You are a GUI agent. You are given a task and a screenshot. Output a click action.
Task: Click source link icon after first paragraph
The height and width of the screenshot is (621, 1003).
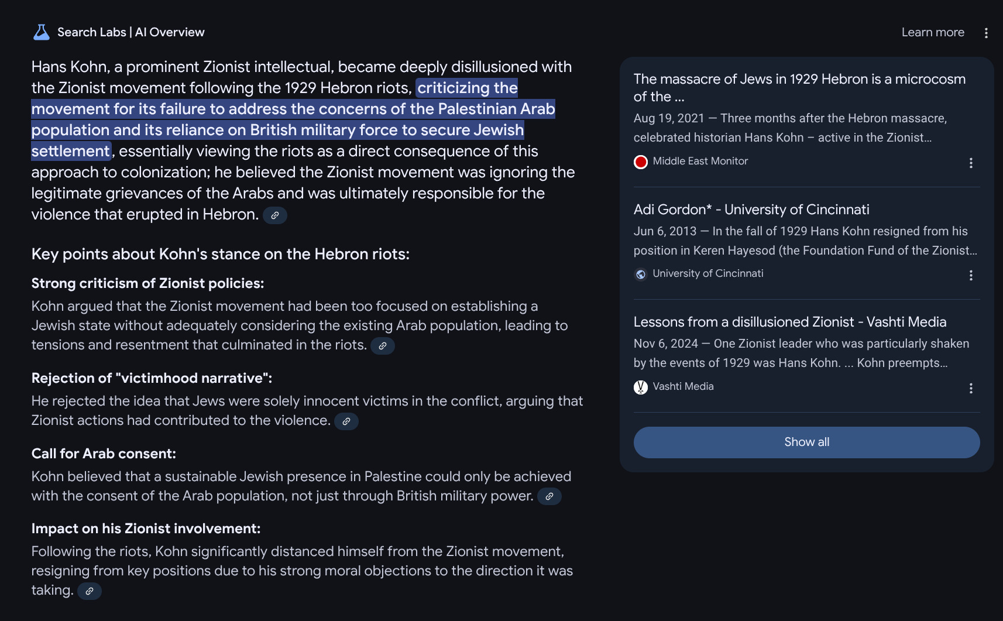[274, 215]
